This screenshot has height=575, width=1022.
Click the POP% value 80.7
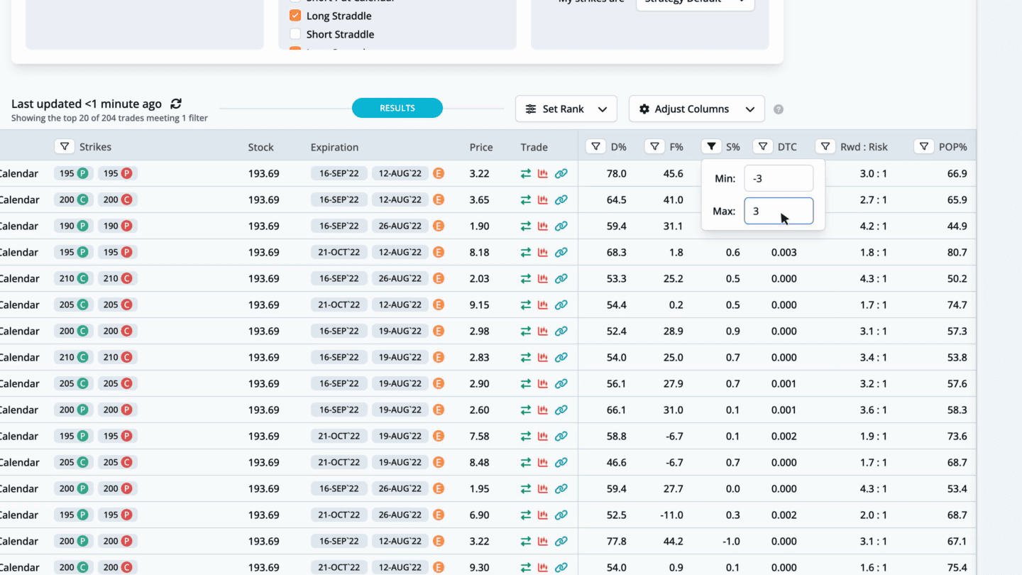pos(957,253)
